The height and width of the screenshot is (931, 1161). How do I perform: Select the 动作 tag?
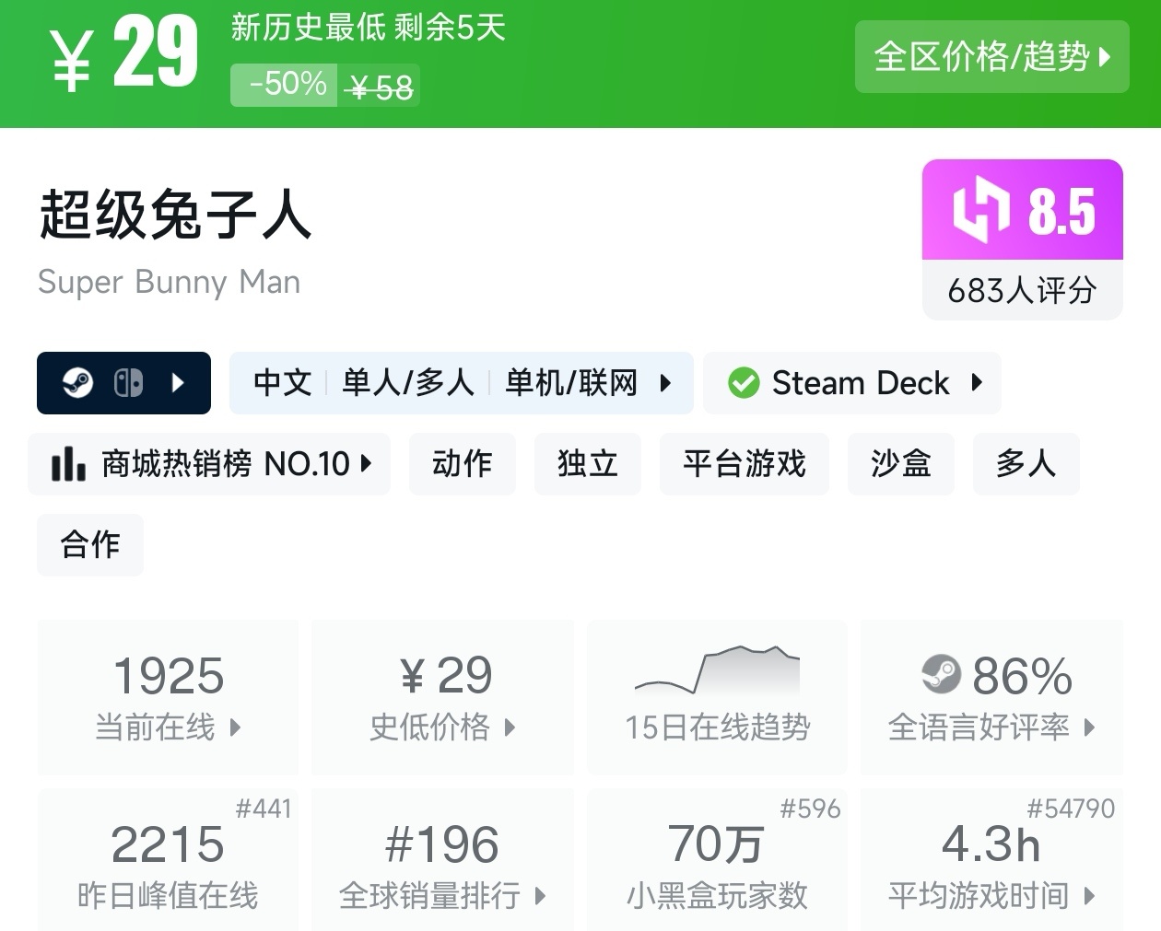(462, 464)
